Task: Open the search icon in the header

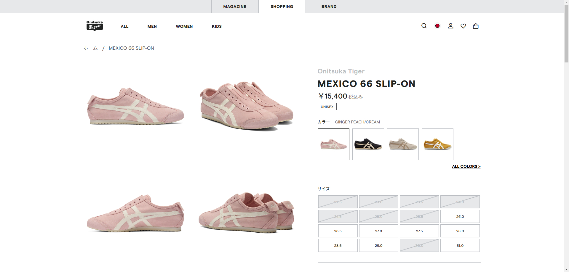Action: coord(424,26)
